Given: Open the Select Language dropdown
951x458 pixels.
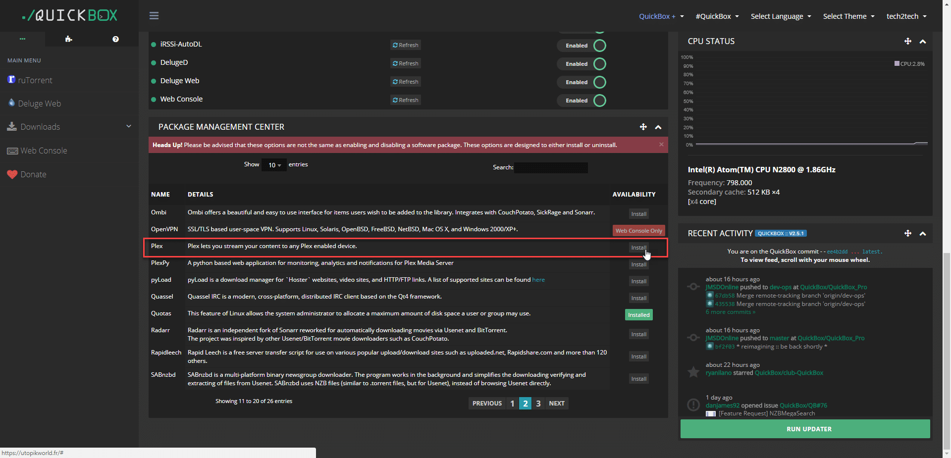Looking at the screenshot, I should [781, 16].
